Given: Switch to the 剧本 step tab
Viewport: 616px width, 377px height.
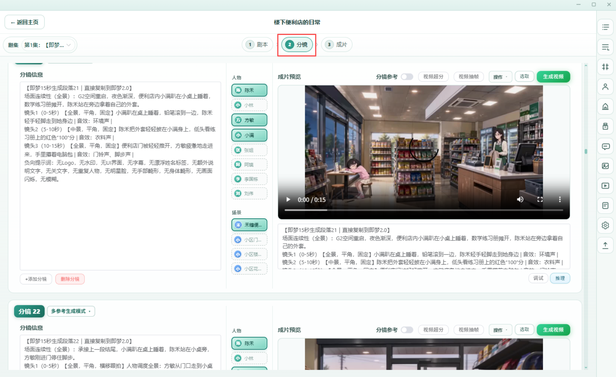Looking at the screenshot, I should [257, 45].
